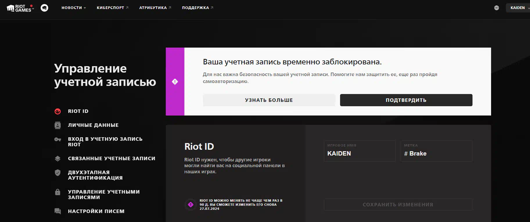The height and width of the screenshot is (222, 530).
Task: Open the Киберспорт external link
Action: click(113, 8)
